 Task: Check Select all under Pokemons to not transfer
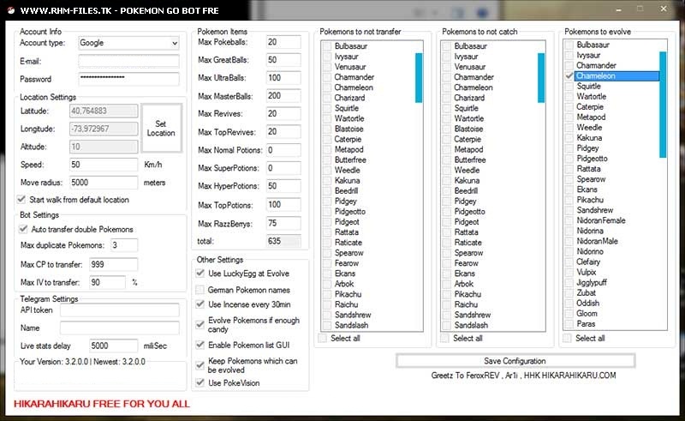pos(323,339)
